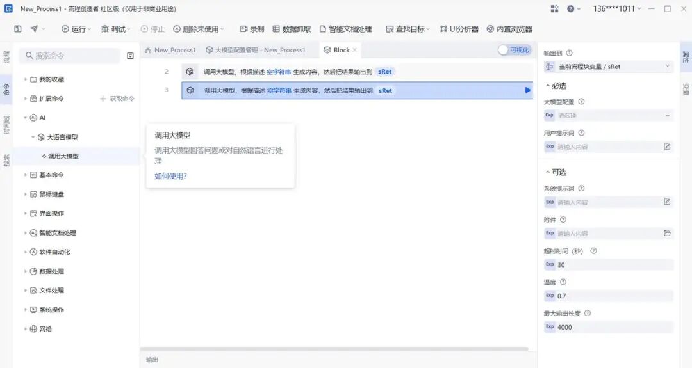The height and width of the screenshot is (368, 692).
Task: Open editor icon for 系统提示词
Action: (667, 202)
